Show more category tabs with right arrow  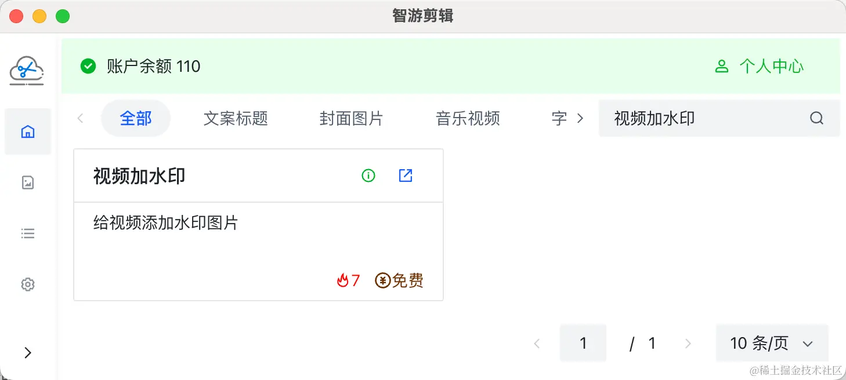click(x=580, y=118)
